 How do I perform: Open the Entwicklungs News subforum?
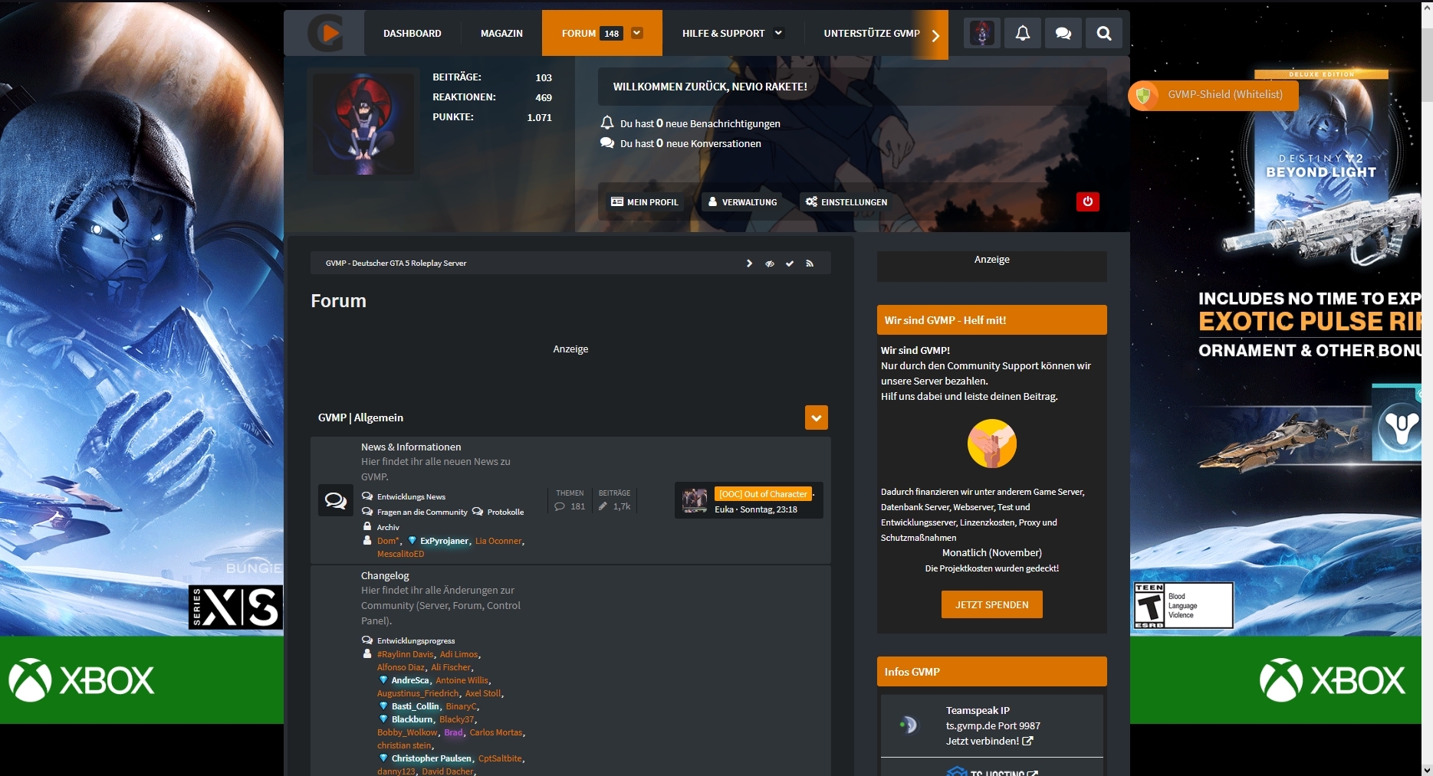coord(411,496)
